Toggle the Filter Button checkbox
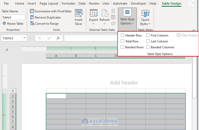The width and height of the screenshot is (199, 130). pyautogui.click(x=178, y=35)
